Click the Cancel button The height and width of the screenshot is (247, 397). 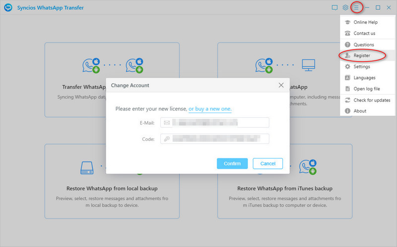pyautogui.click(x=268, y=164)
